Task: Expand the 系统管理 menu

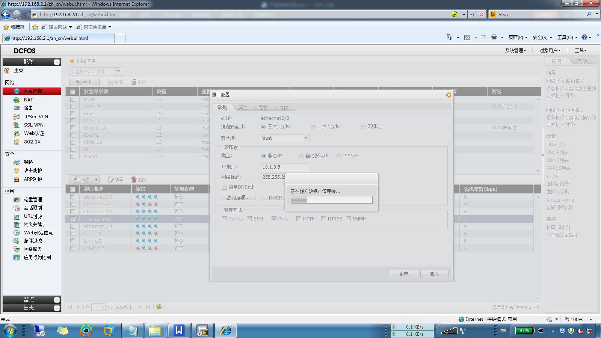Action: [x=515, y=50]
